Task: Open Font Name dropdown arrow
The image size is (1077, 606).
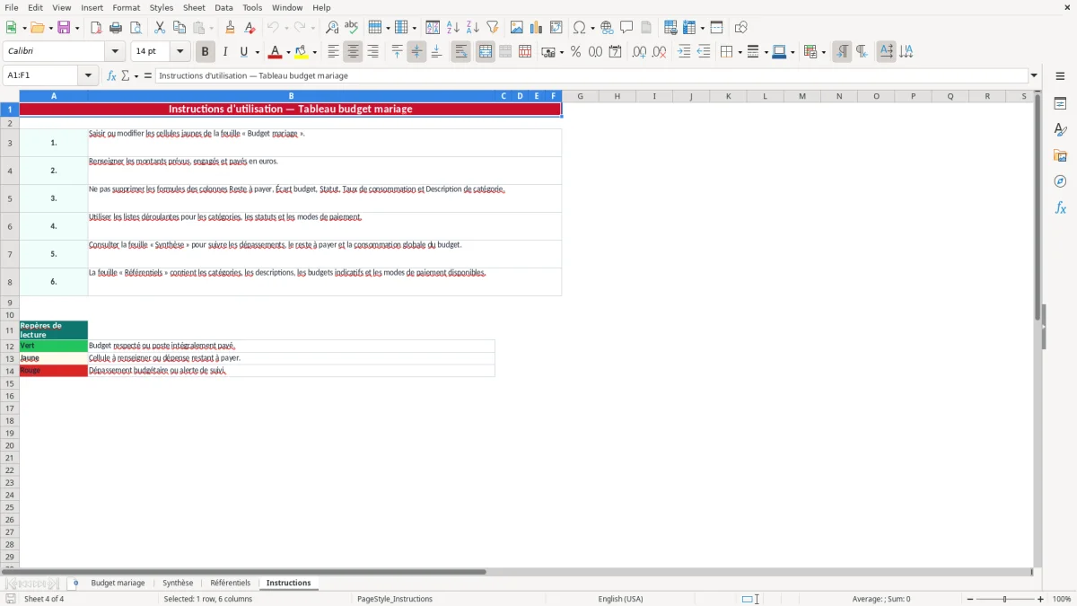Action: click(115, 52)
